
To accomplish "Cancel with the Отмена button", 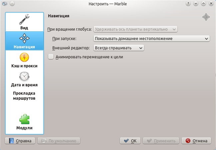I will point(196,141).
